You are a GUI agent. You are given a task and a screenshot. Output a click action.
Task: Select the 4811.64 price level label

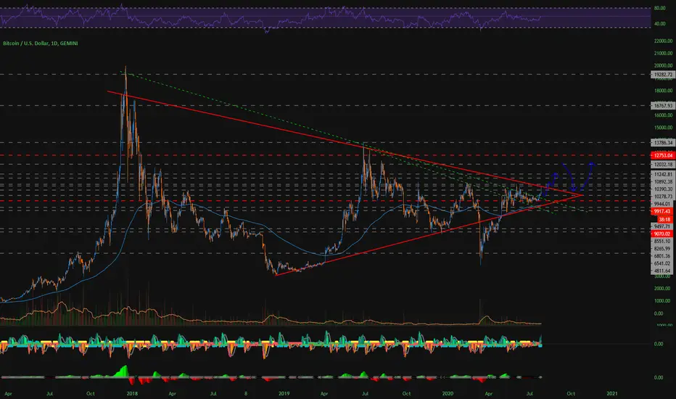tap(663, 271)
